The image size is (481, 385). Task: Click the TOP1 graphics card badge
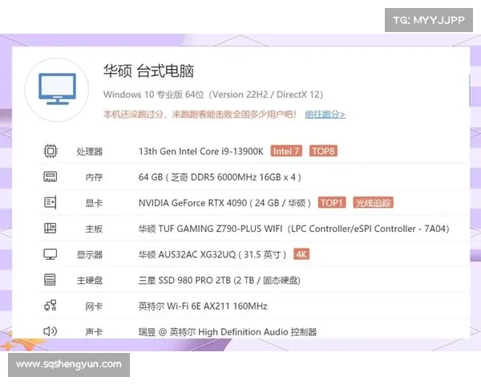[x=332, y=203]
